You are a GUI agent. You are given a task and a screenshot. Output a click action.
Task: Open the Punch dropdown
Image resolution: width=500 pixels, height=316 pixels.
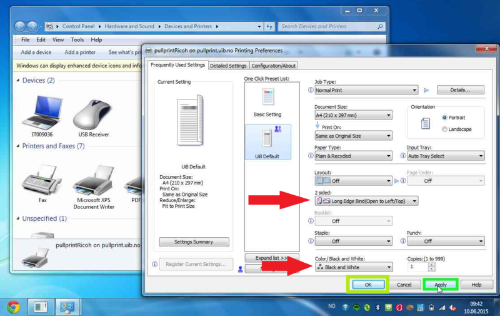pyautogui.click(x=446, y=242)
